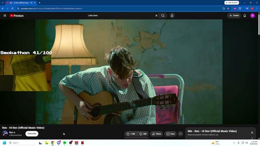Select the browser address bar URL
260x146 pixels.
(x=52, y=9)
